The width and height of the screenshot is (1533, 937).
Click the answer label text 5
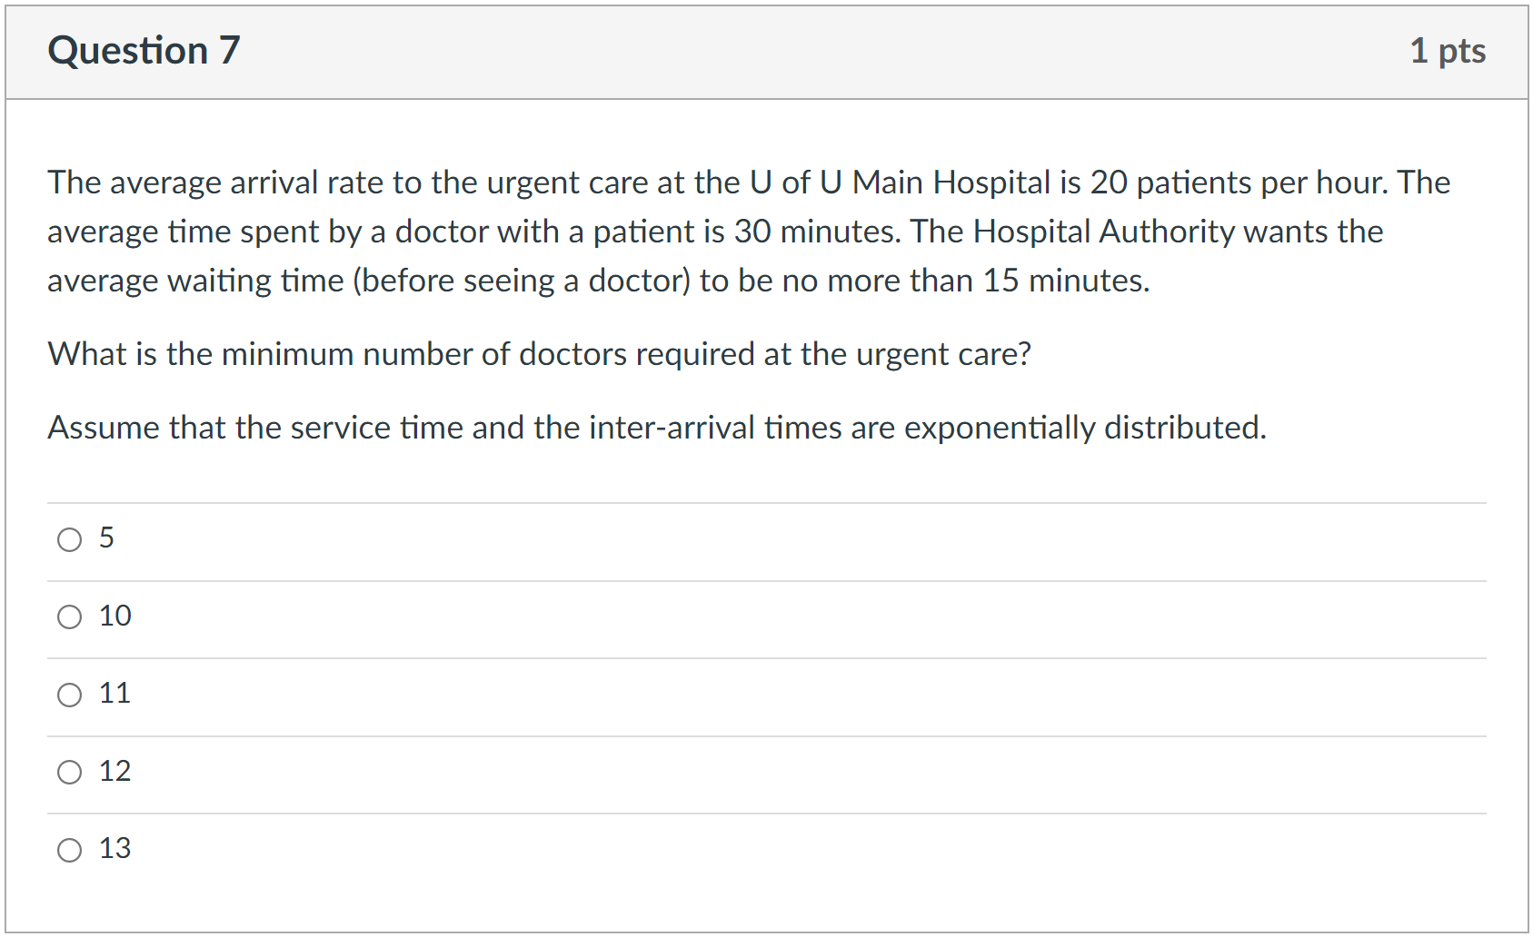pyautogui.click(x=107, y=538)
